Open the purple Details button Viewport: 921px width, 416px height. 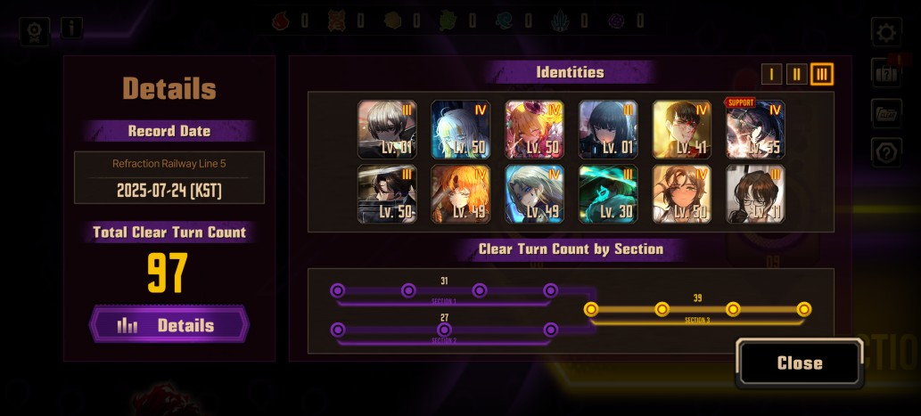169,324
